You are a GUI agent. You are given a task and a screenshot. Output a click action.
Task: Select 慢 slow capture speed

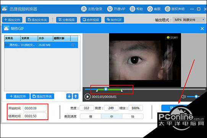click(x=91, y=116)
